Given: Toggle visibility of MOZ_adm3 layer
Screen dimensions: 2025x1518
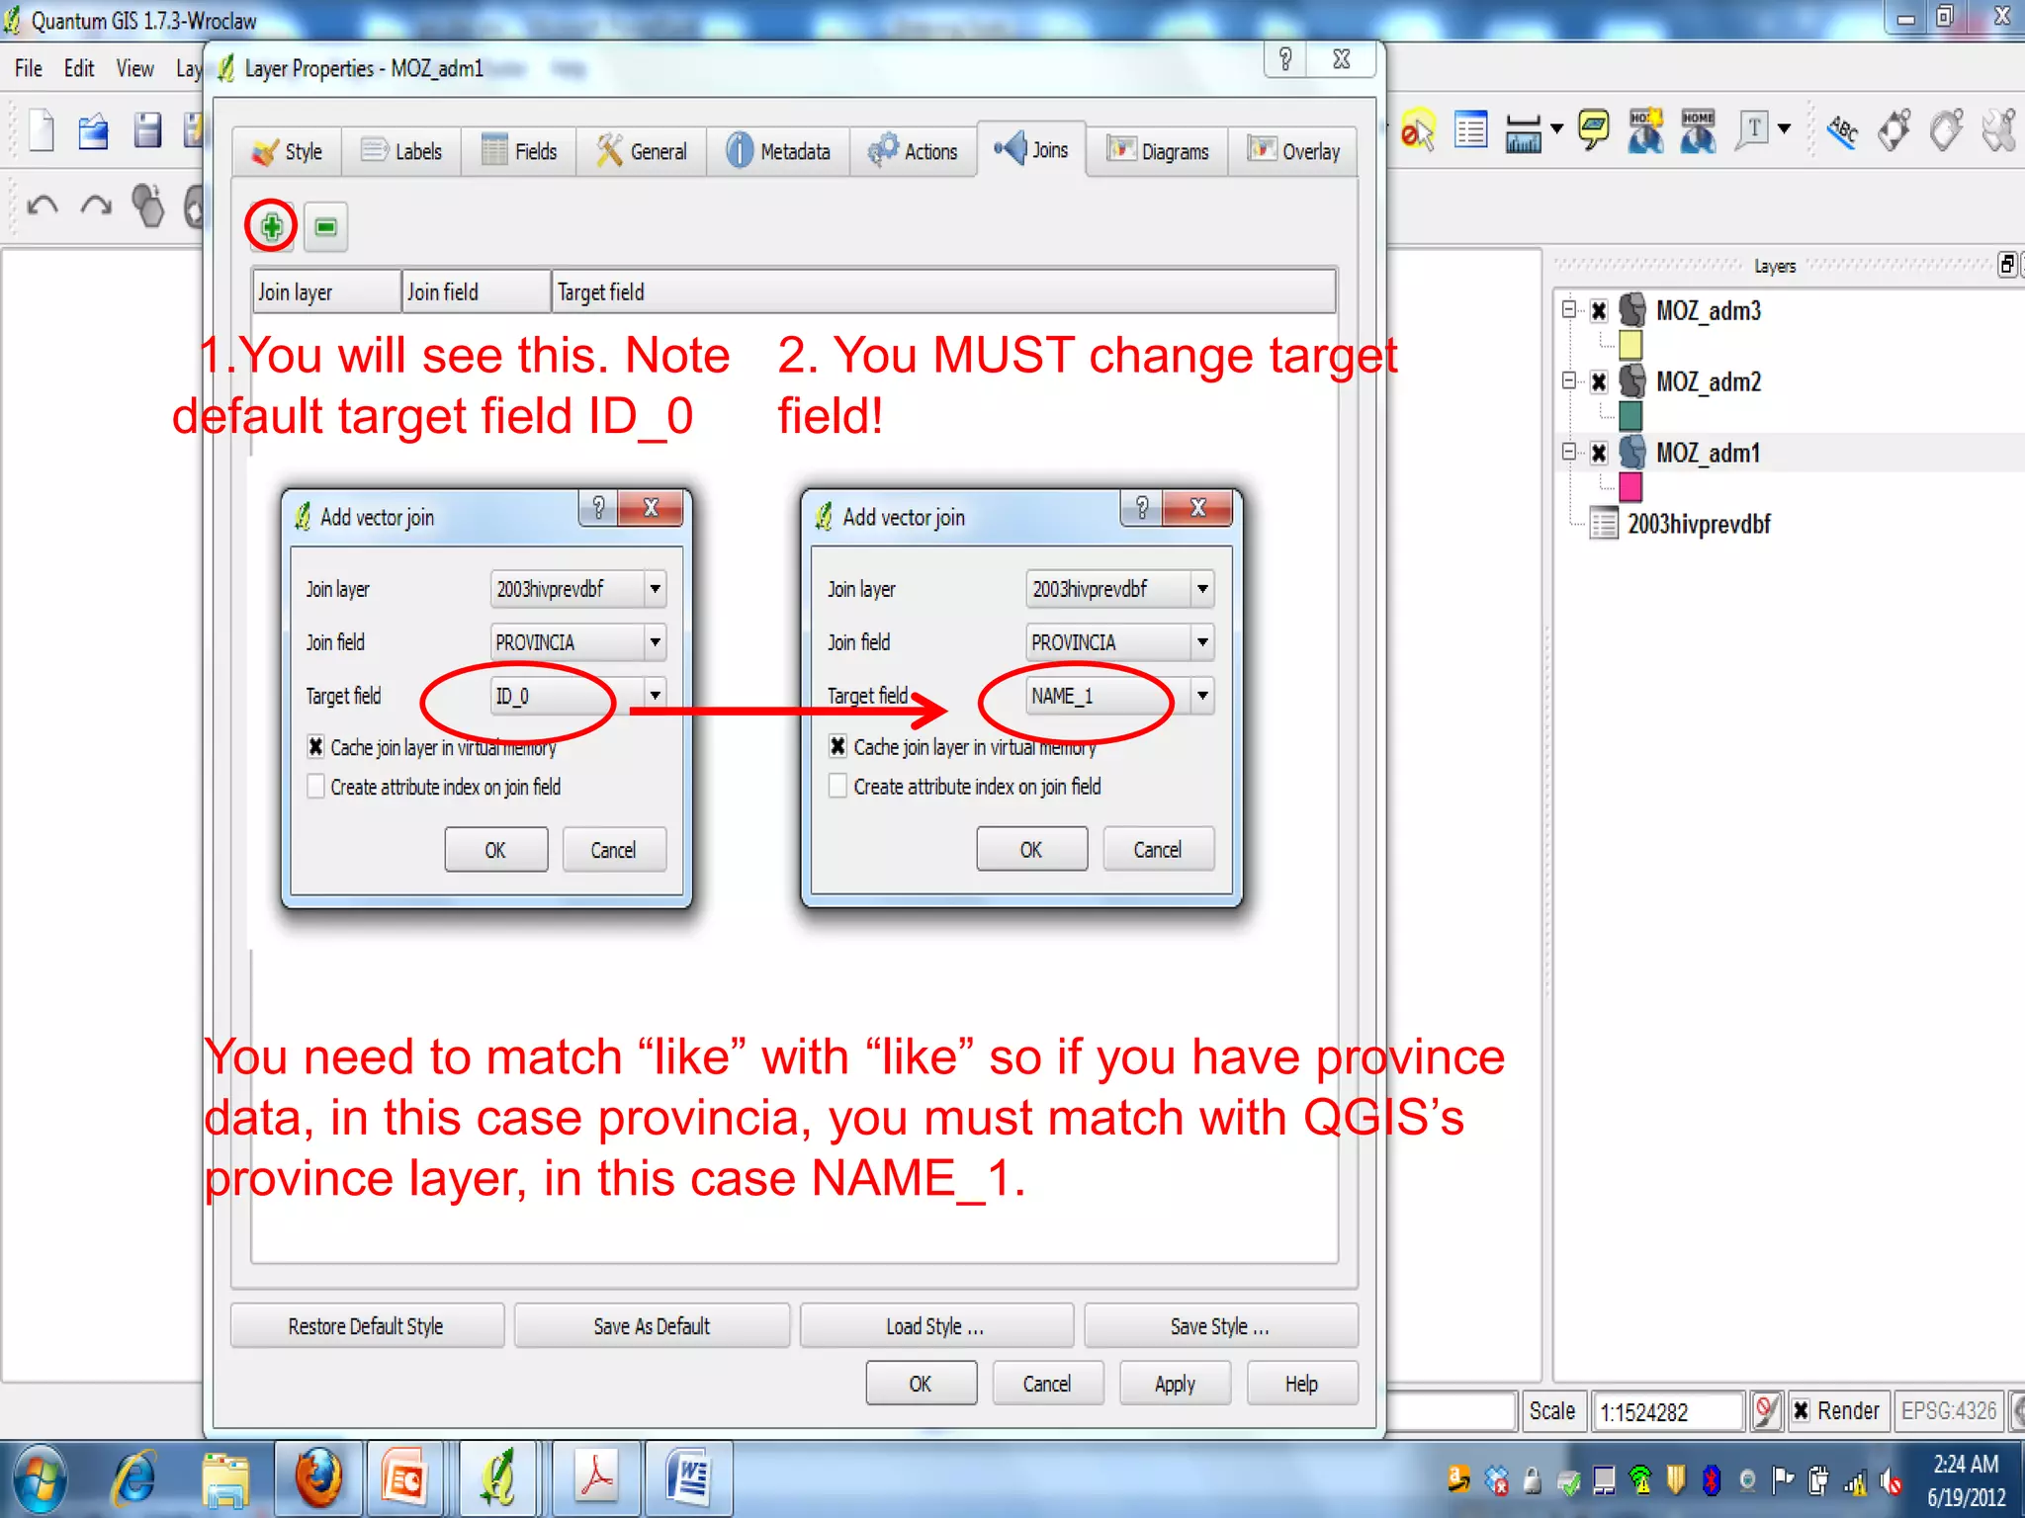Looking at the screenshot, I should 1599,311.
